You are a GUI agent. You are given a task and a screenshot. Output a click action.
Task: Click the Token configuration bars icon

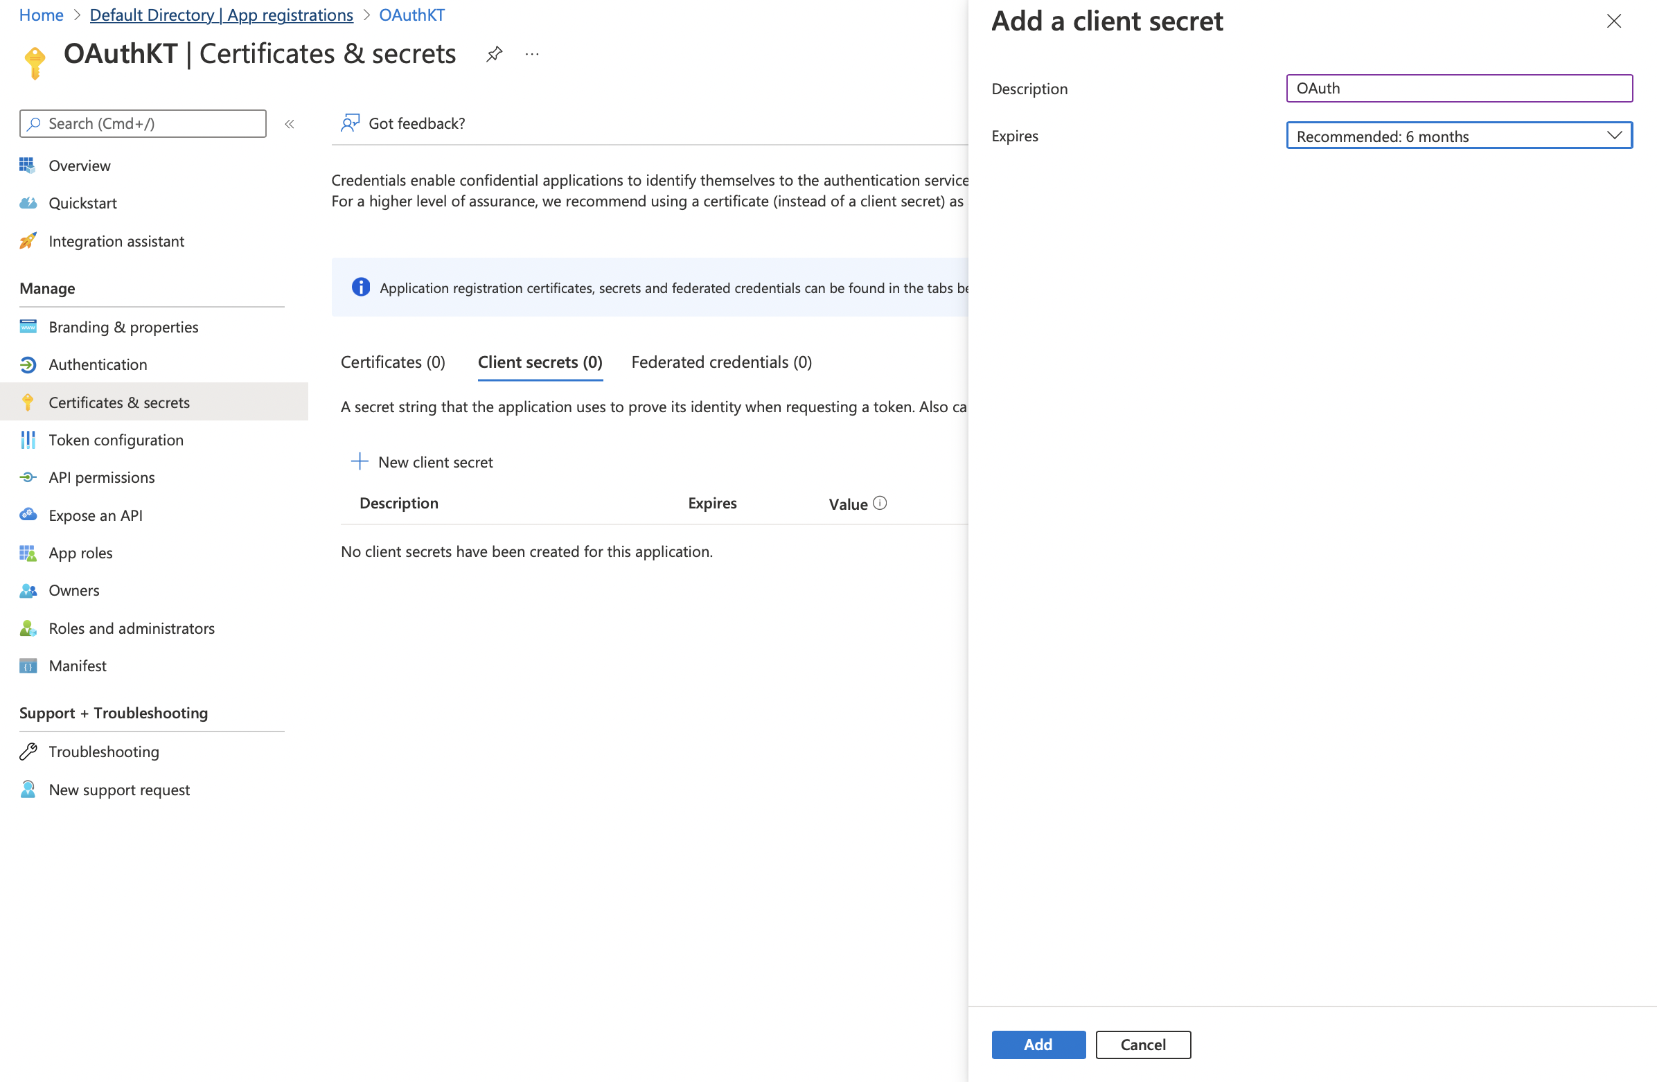coord(28,439)
